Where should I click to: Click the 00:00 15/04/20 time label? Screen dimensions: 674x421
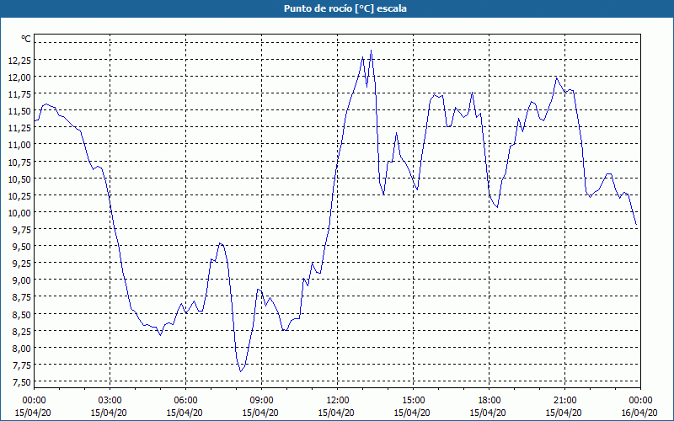point(34,407)
